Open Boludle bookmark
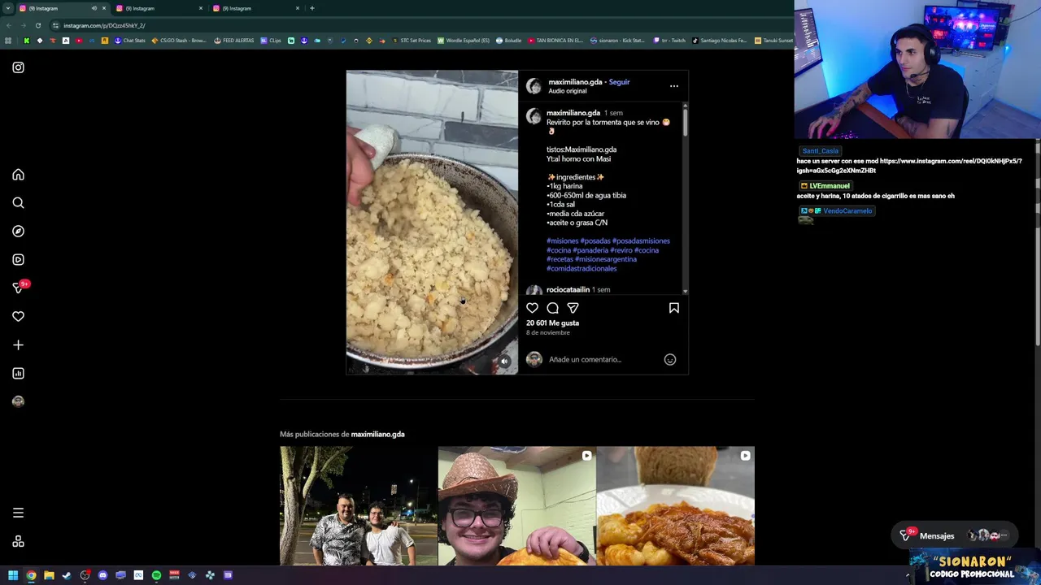 click(x=508, y=41)
